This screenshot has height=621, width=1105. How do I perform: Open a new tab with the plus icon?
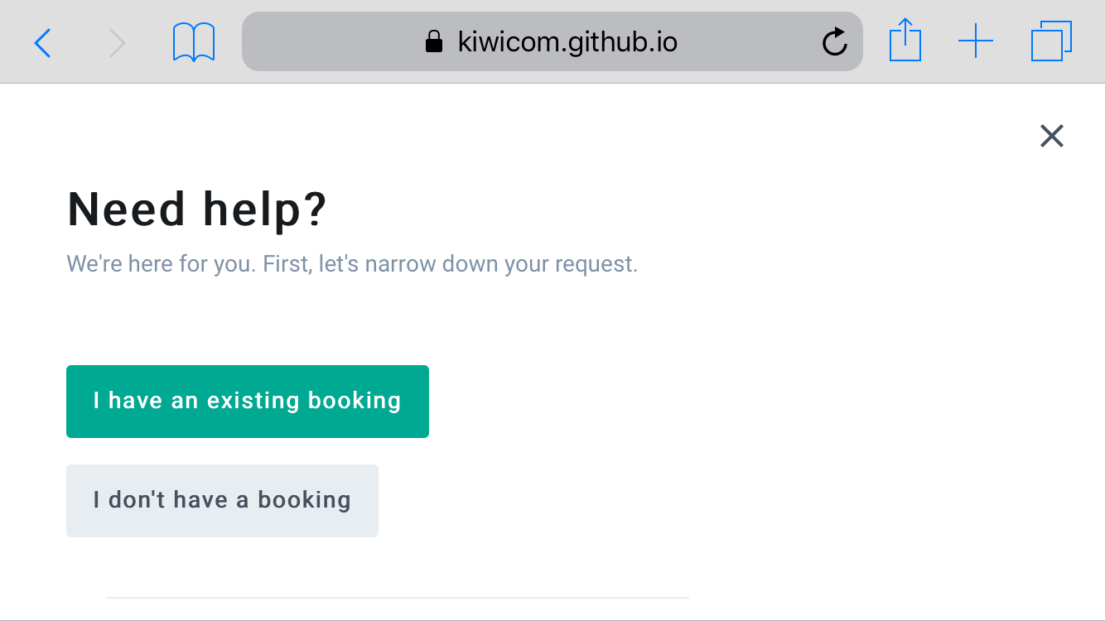click(977, 40)
